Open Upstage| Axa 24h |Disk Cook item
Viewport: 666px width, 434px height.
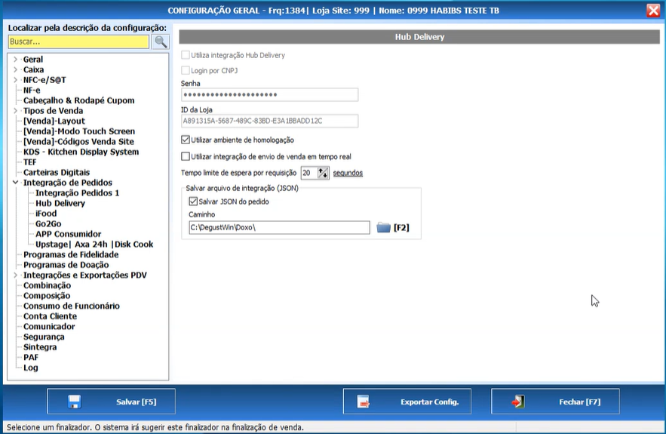[94, 245]
